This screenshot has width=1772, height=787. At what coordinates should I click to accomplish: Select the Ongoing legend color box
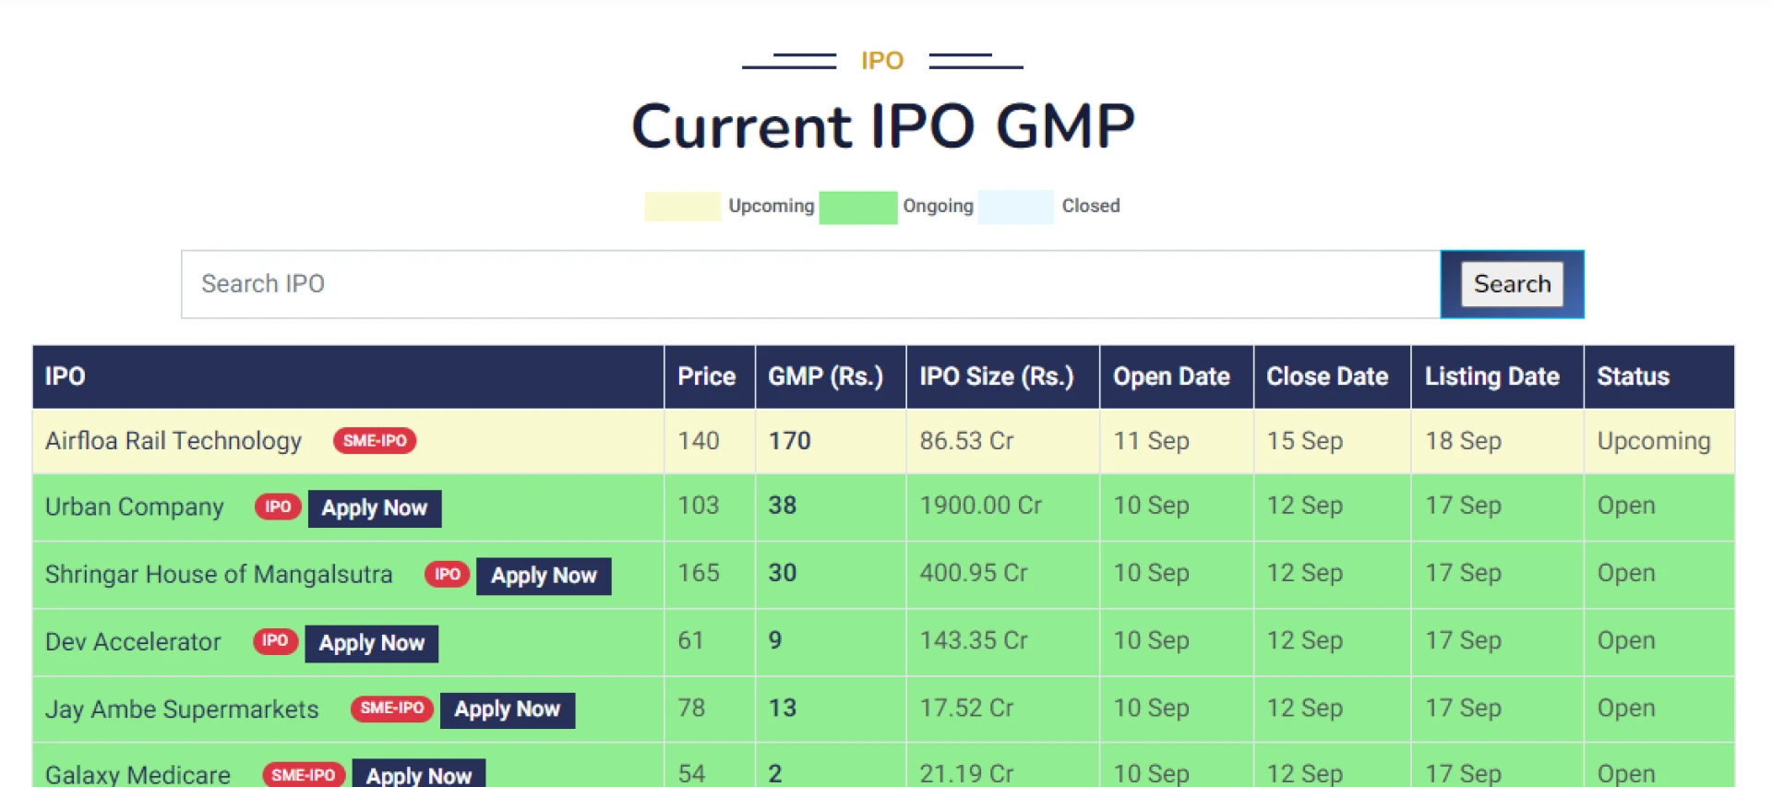[x=857, y=207]
